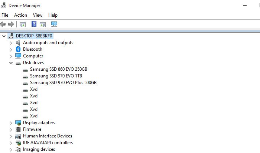Collapse the Disk drives category
Viewport: 260px width, 153px height.
(x=11, y=63)
